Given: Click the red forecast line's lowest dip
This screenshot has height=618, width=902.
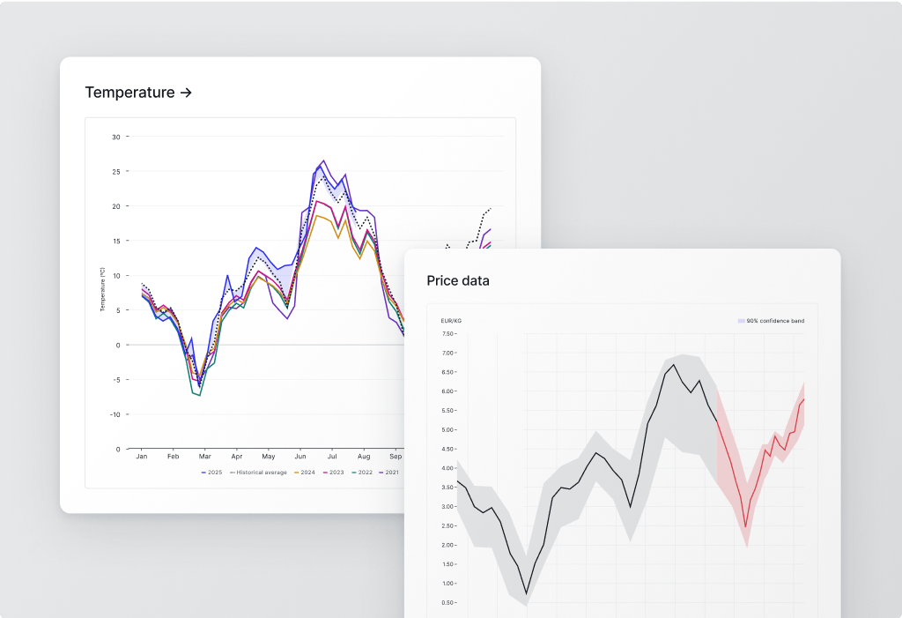Looking at the screenshot, I should tap(745, 527).
